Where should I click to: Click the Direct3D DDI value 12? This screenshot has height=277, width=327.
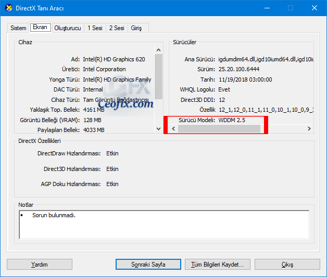click(222, 100)
